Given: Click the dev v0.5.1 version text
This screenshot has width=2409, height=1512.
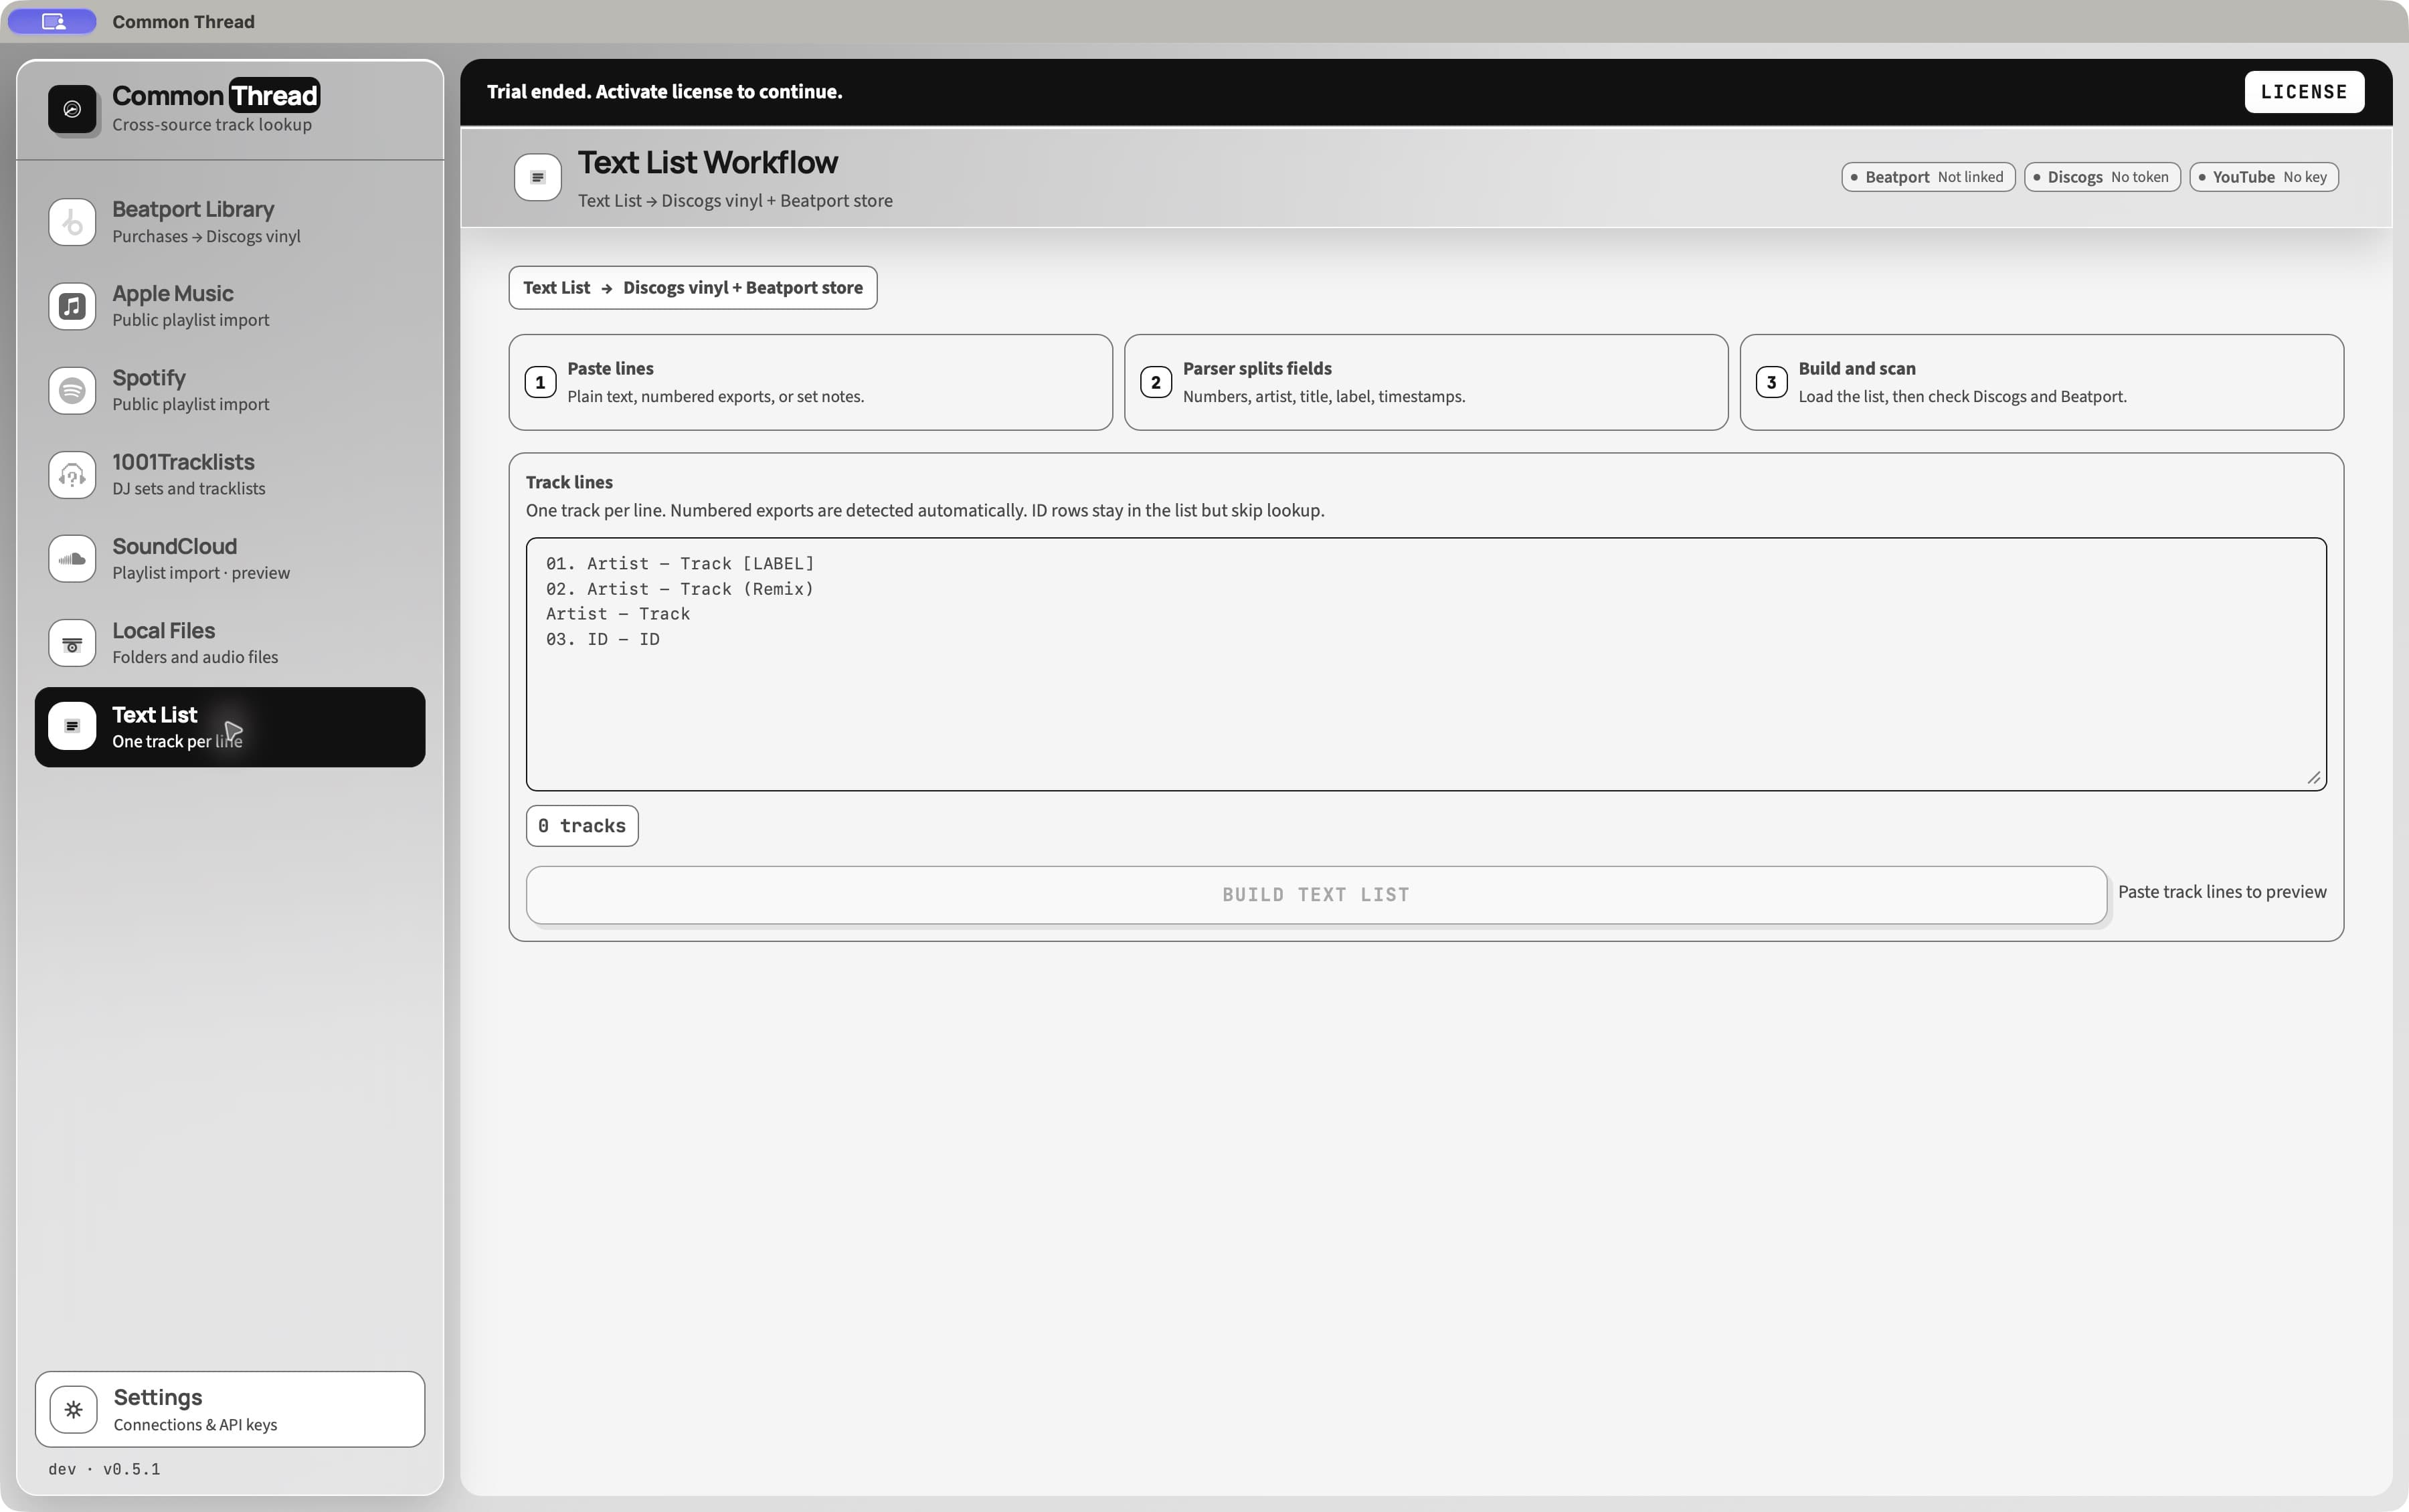Looking at the screenshot, I should 104,1469.
